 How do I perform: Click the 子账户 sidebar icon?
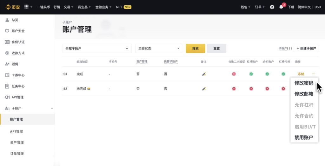(7, 108)
